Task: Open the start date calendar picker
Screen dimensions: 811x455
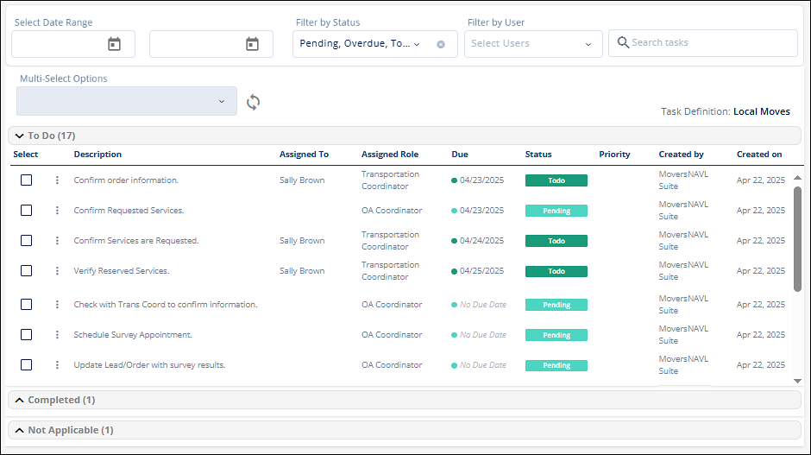Action: tap(114, 44)
